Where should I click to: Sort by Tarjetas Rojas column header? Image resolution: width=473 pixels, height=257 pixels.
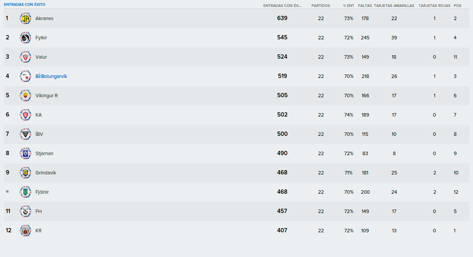(434, 6)
